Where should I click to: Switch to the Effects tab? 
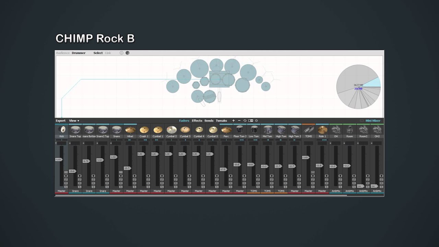pyautogui.click(x=197, y=121)
